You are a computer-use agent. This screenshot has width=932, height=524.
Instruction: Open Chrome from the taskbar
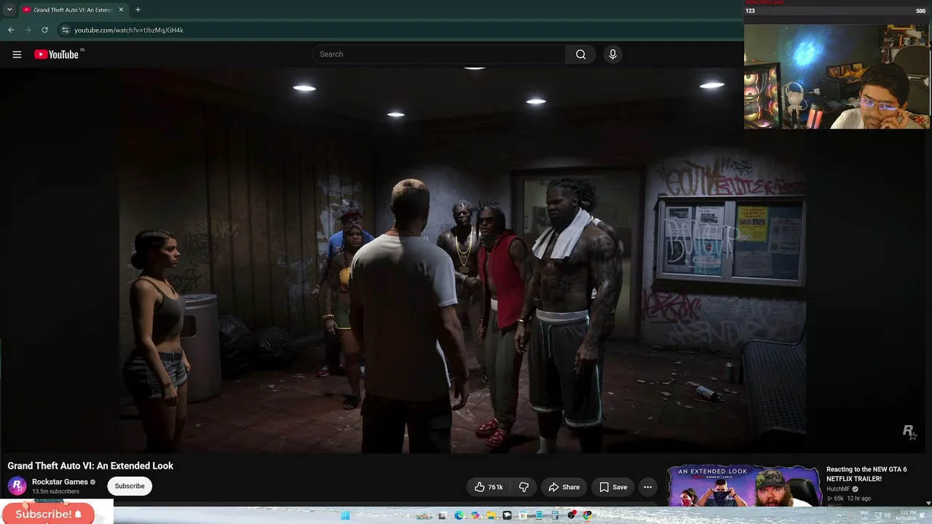click(587, 515)
